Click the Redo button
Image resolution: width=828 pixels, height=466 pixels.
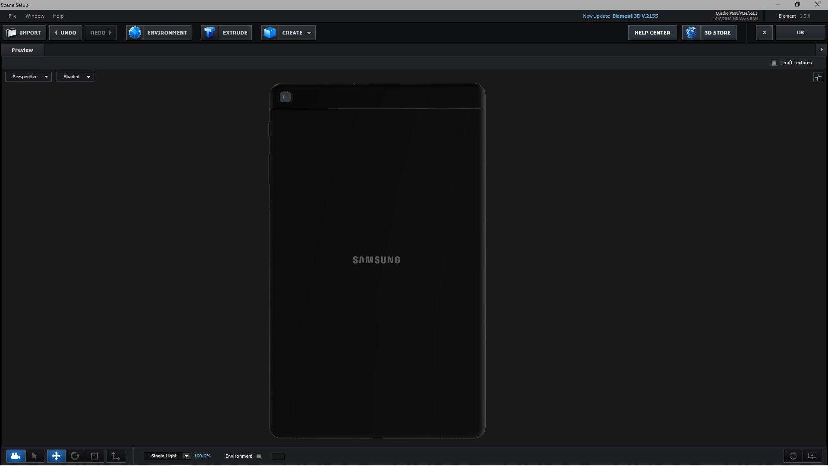[100, 33]
